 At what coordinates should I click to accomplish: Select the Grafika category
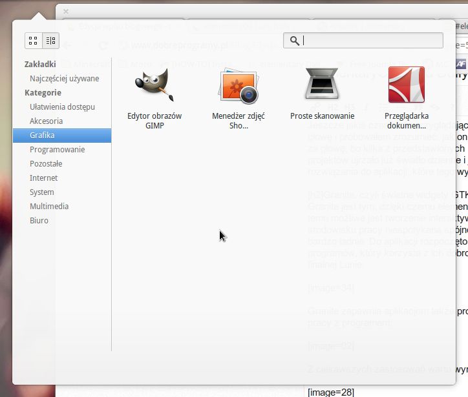tap(62, 136)
